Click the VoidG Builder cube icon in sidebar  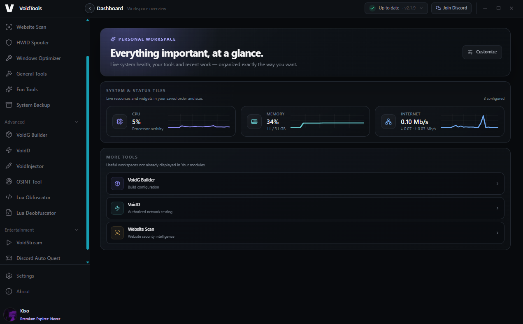(x=9, y=135)
